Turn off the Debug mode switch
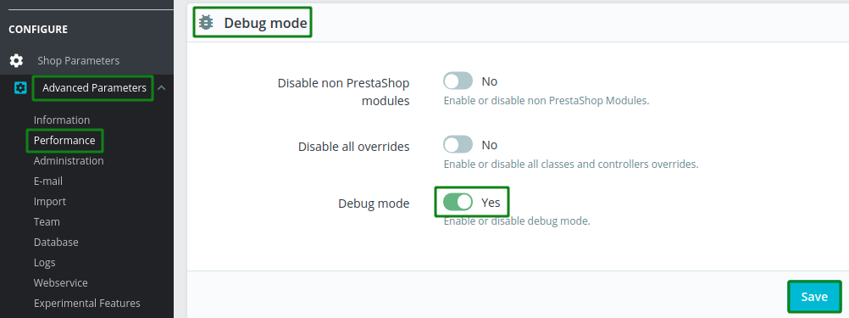The height and width of the screenshot is (318, 849). click(458, 203)
